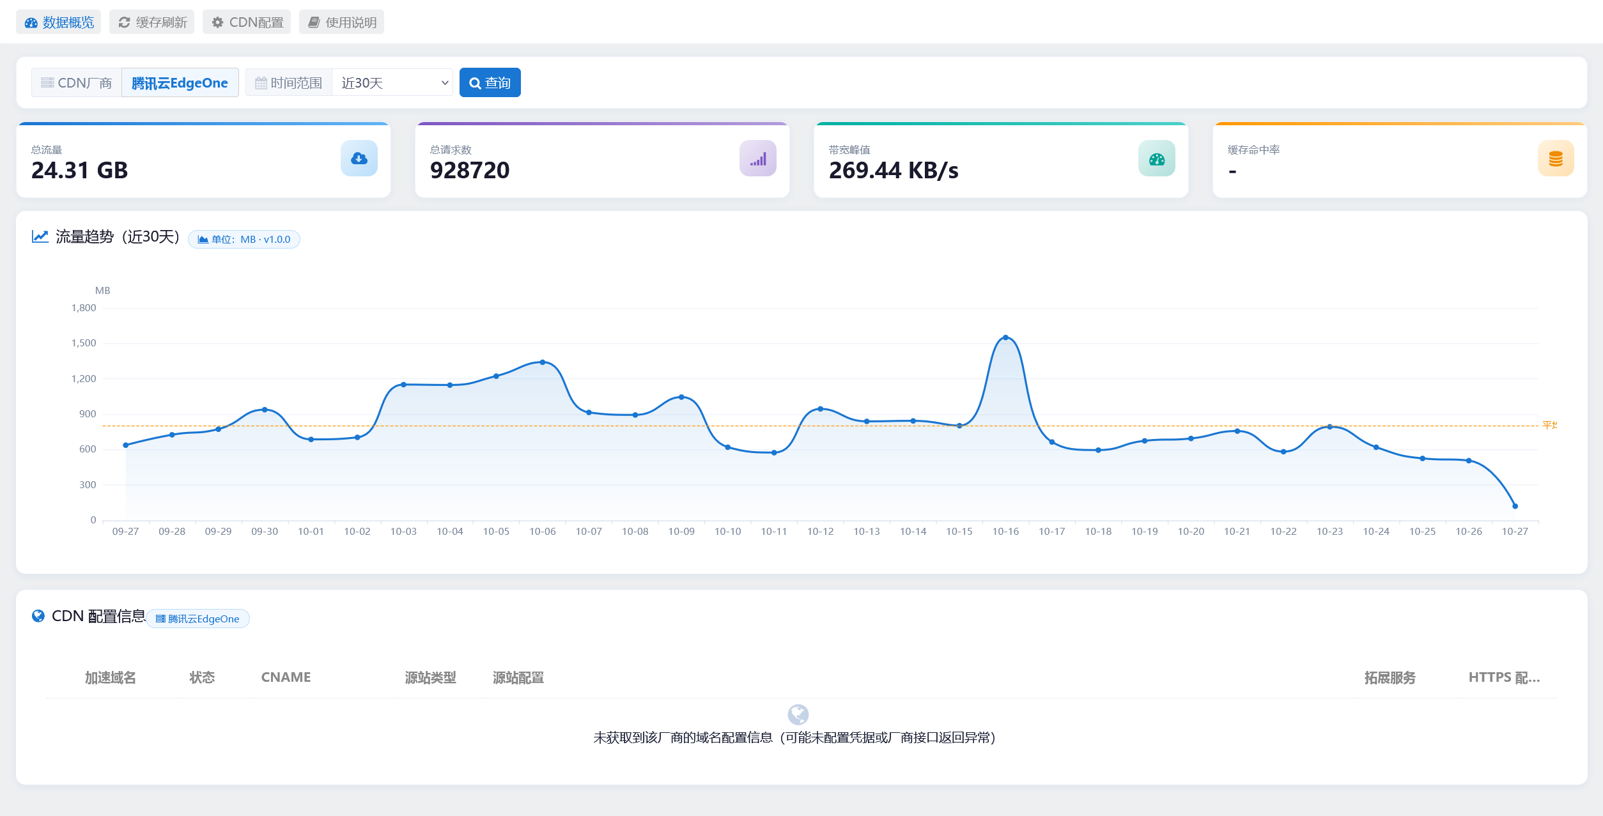The width and height of the screenshot is (1603, 816).
Task: Click the HTTPS 配... column header
Action: 1504,677
